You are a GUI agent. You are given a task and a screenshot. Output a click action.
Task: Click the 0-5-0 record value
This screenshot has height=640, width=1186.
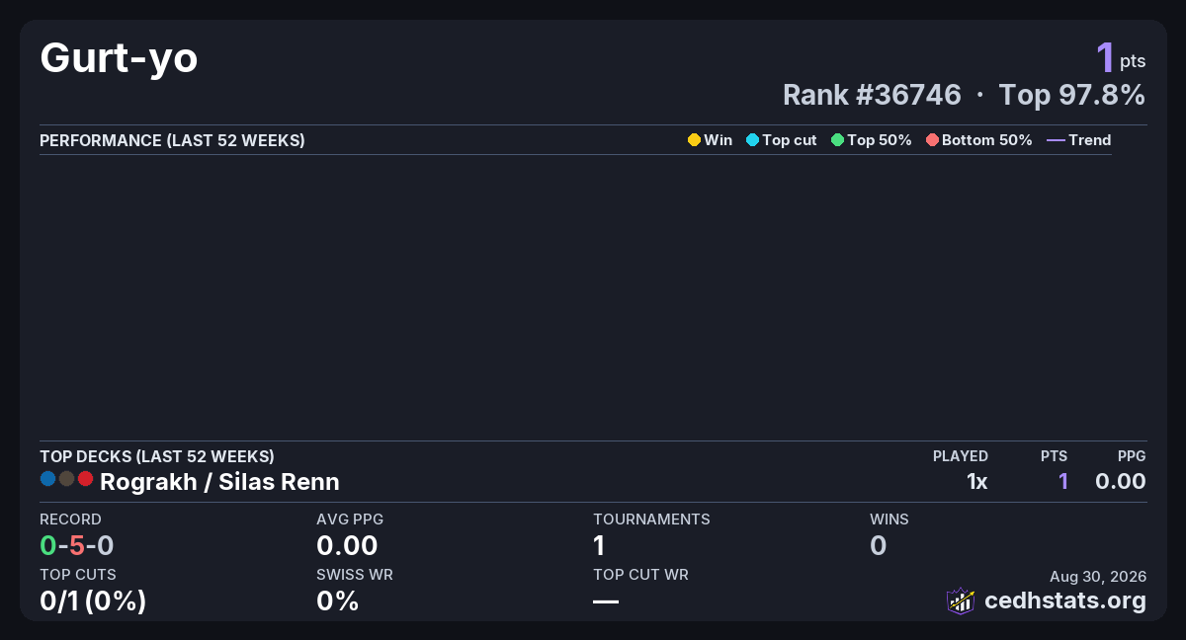(x=78, y=545)
